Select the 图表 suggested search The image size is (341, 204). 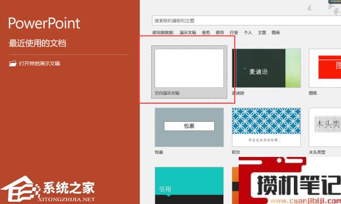[276, 32]
